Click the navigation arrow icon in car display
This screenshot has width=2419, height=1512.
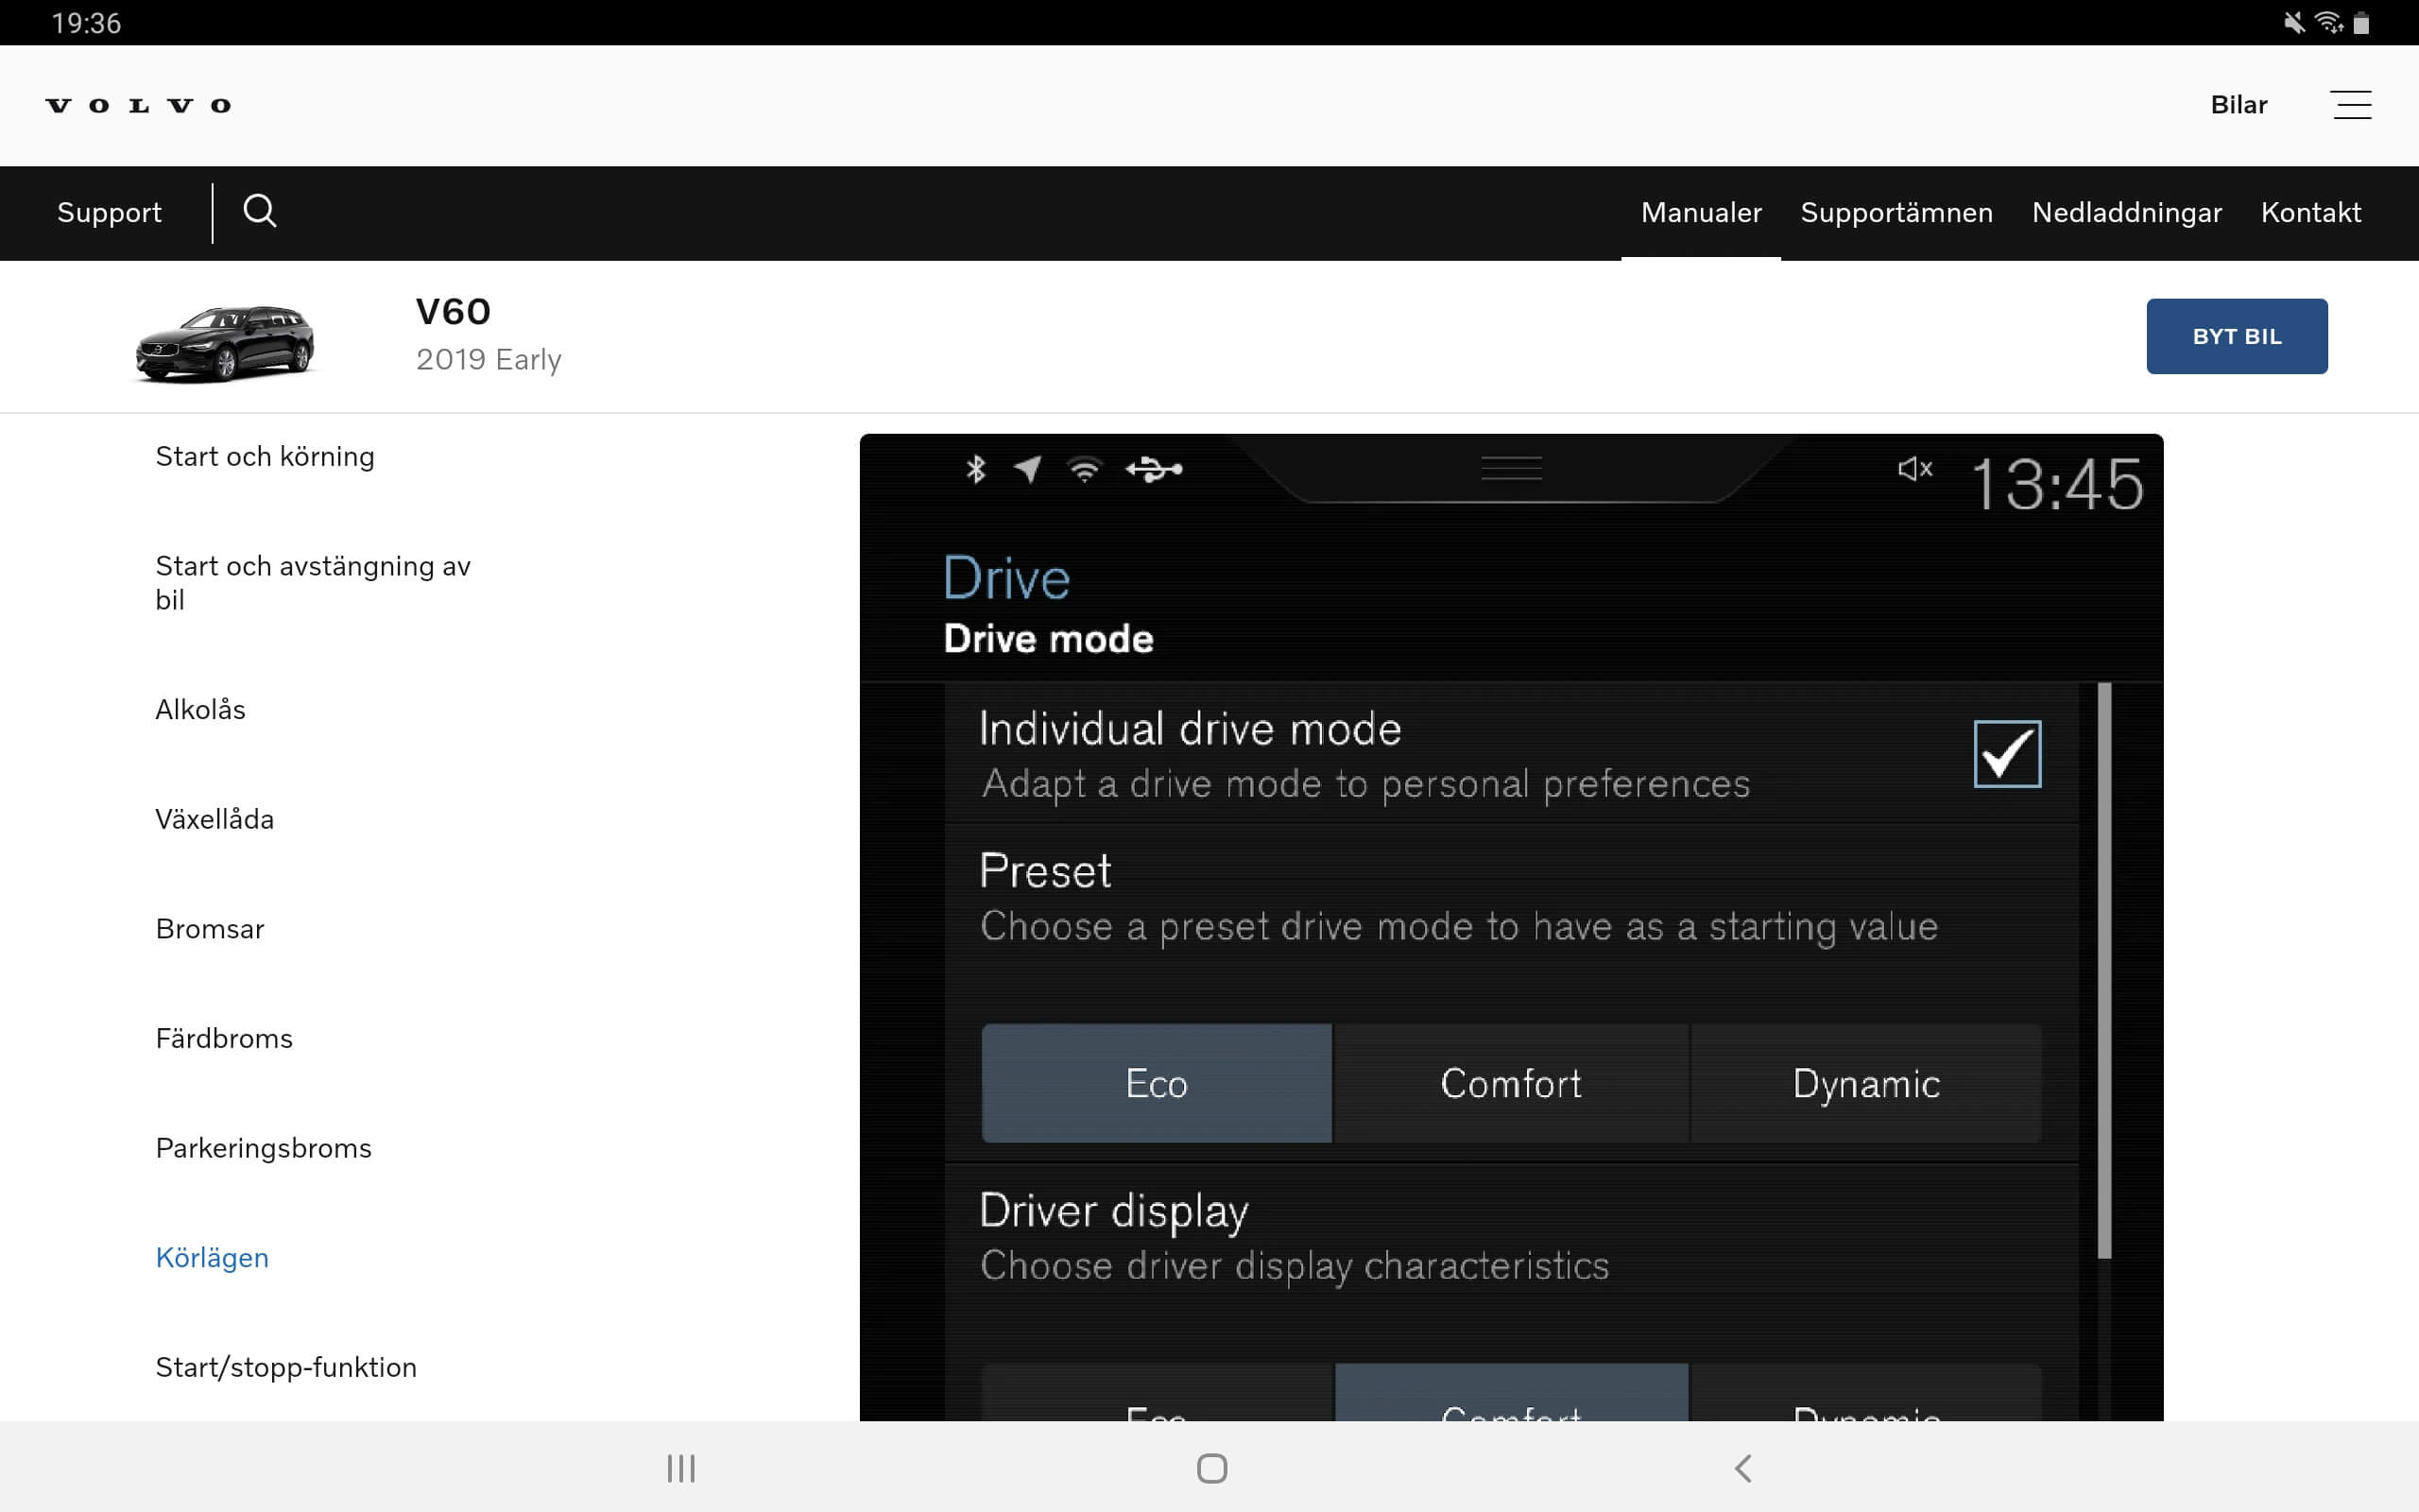pos(1027,468)
